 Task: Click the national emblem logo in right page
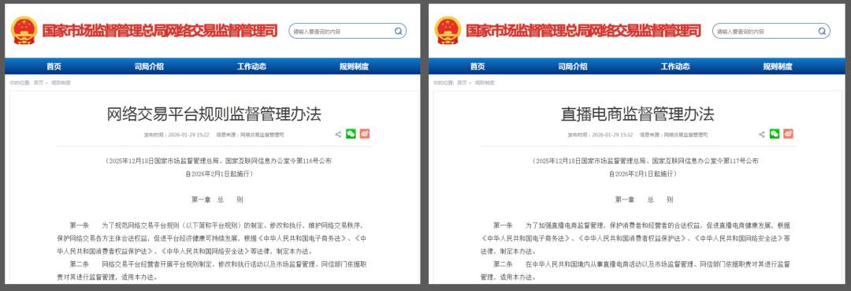click(x=448, y=31)
